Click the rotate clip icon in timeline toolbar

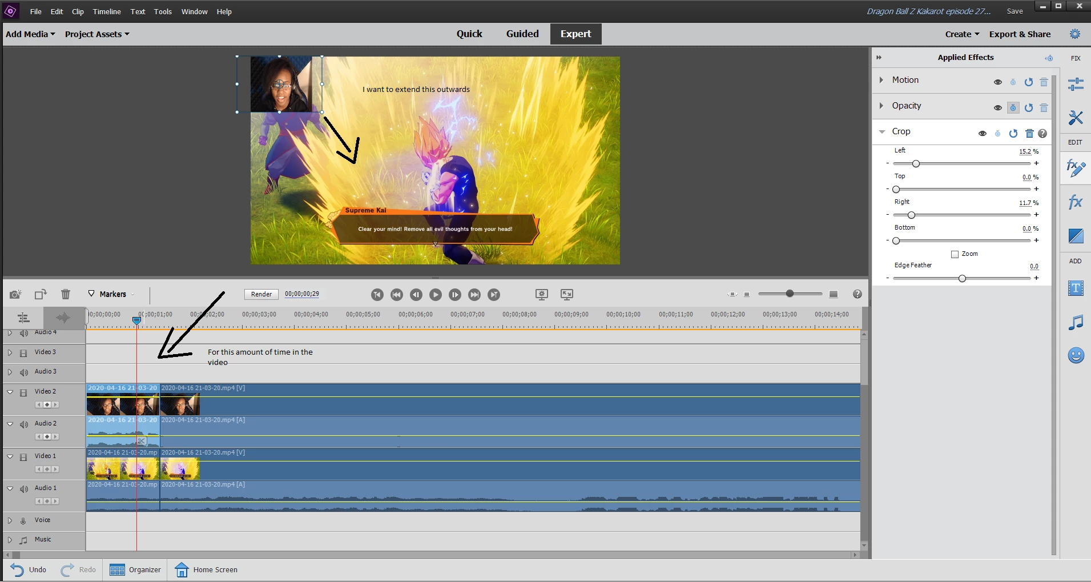pos(41,294)
